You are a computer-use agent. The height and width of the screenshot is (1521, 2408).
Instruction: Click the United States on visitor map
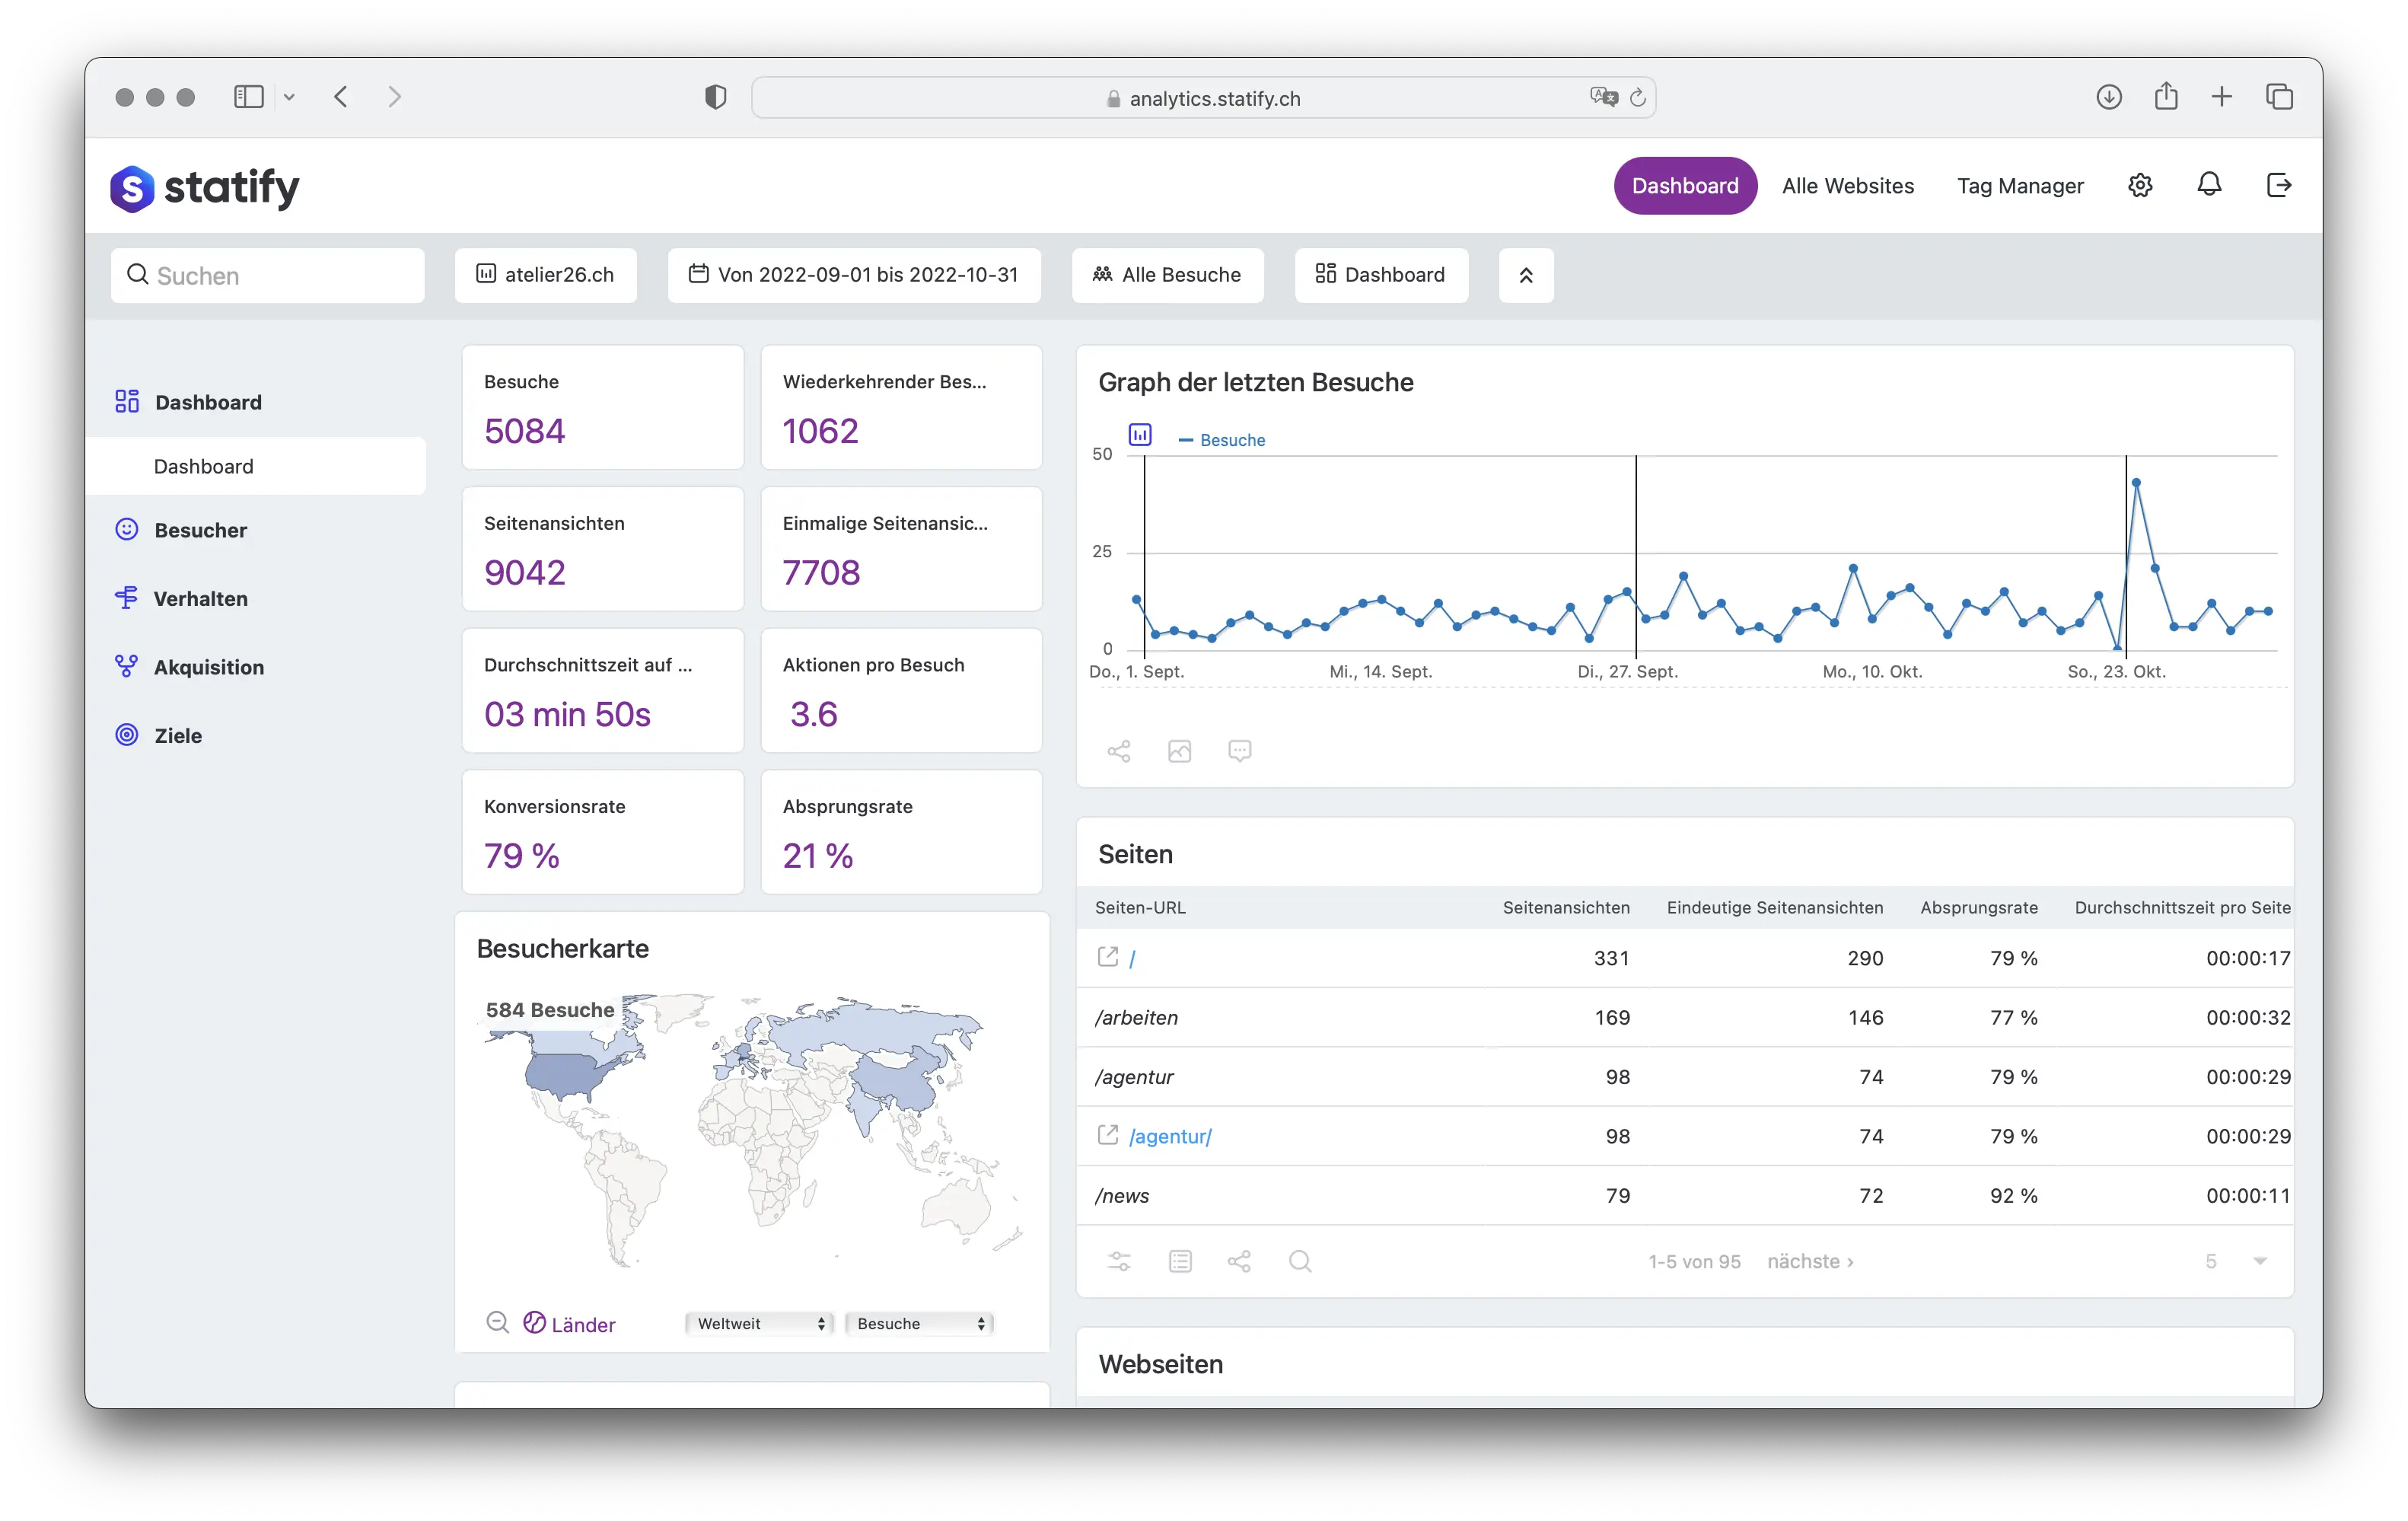[x=565, y=1075]
